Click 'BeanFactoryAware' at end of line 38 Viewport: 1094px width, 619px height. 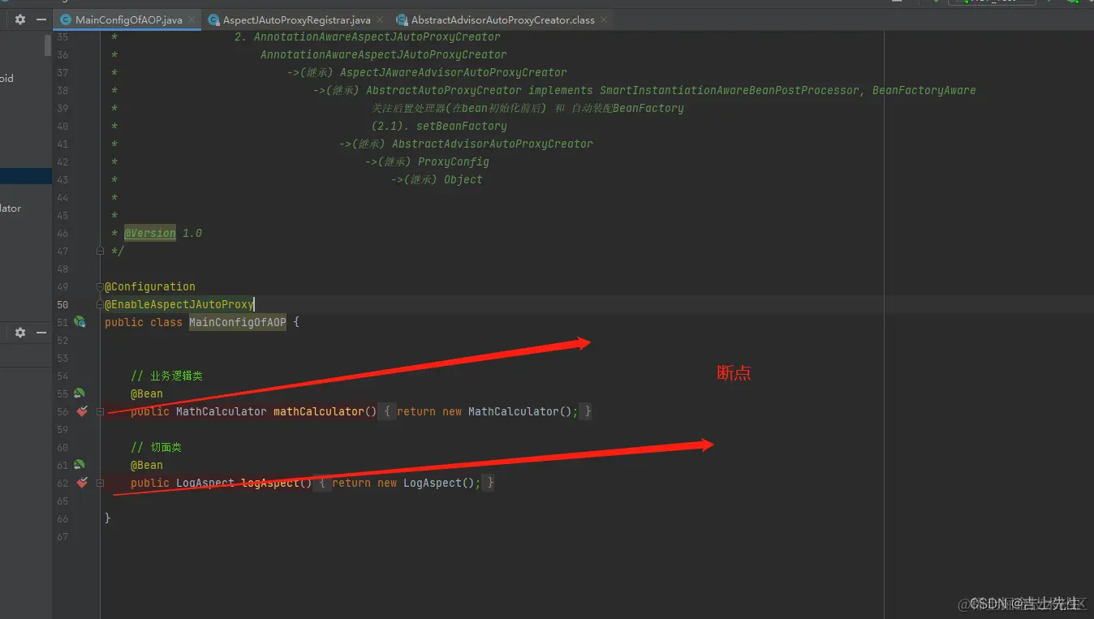pyautogui.click(x=924, y=90)
